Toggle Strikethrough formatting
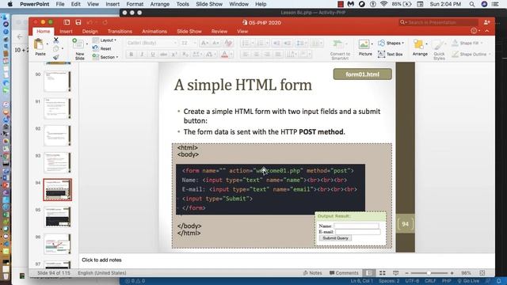 point(164,55)
